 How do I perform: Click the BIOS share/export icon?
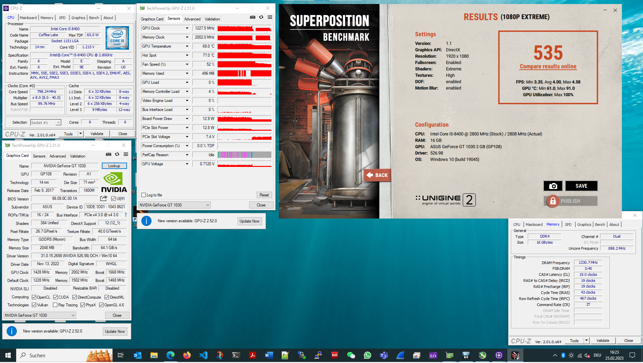point(104,198)
